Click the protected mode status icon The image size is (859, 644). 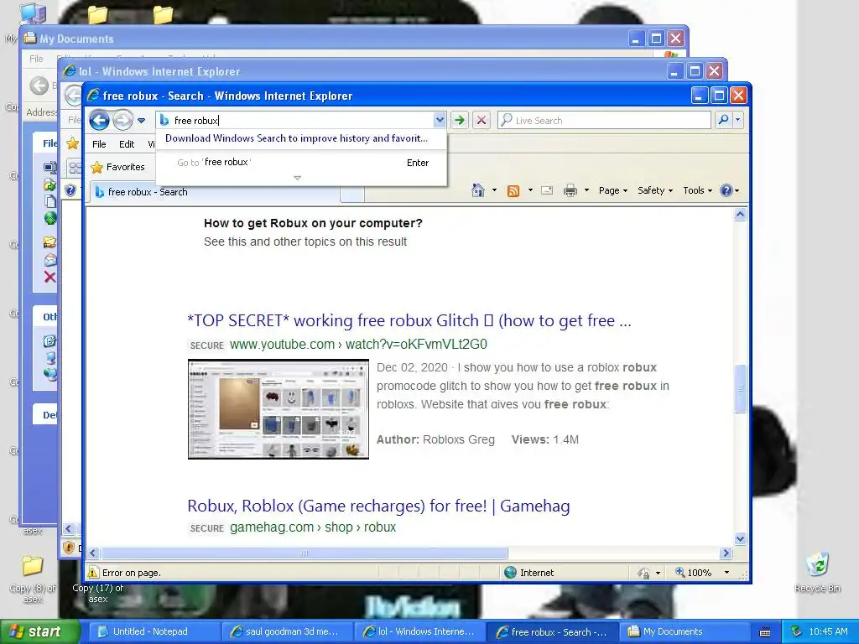point(643,573)
